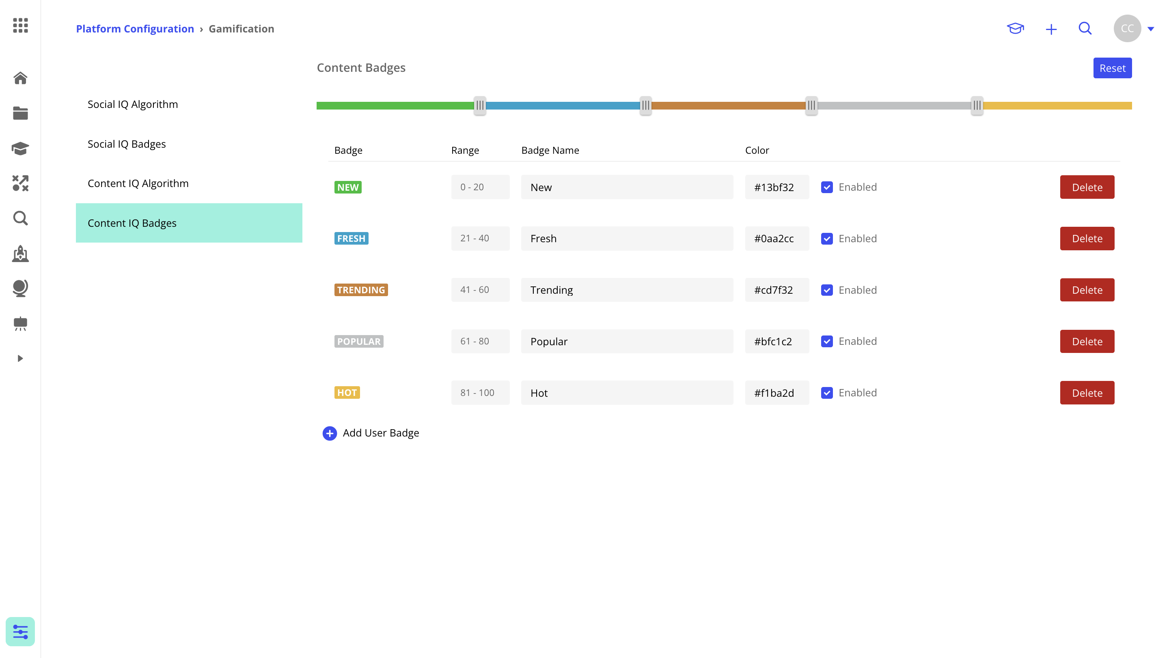Screen dimensions: 1169x658
Task: Switch to the Content IQ Algorithm section
Action: (138, 183)
